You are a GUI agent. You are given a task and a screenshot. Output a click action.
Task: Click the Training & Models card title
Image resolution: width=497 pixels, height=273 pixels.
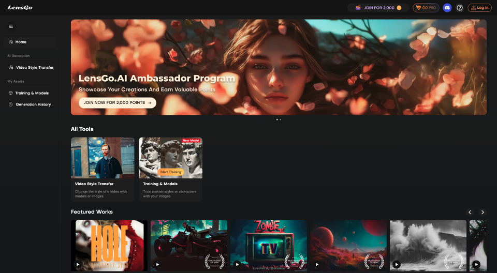pyautogui.click(x=160, y=184)
